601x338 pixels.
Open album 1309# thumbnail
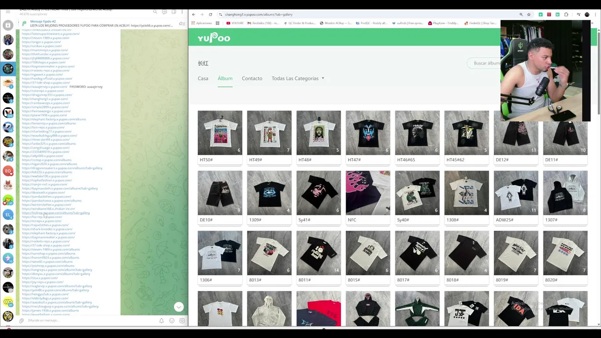point(269,193)
